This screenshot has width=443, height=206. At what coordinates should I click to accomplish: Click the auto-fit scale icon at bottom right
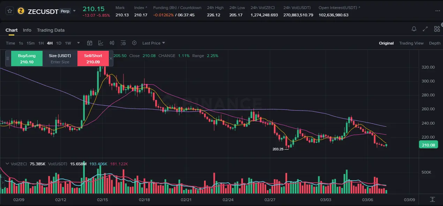(432, 199)
